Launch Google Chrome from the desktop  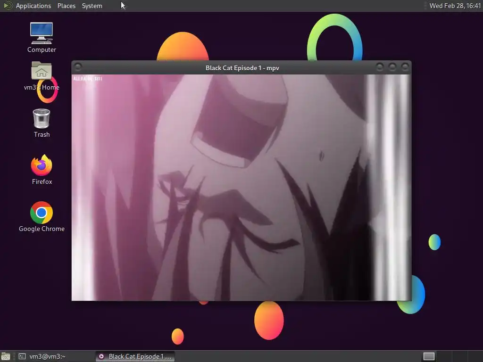coord(42,217)
